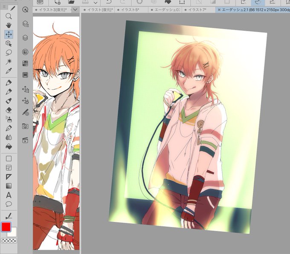Close the エーダッシュ2.1 canvas tab
This screenshot has height=254, width=290.
point(219,10)
